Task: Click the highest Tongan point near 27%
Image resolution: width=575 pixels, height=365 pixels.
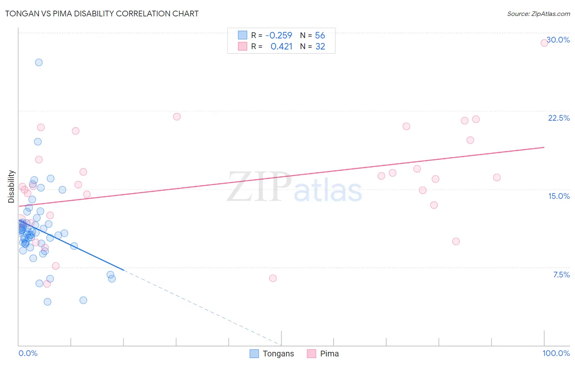Action: pyautogui.click(x=39, y=63)
